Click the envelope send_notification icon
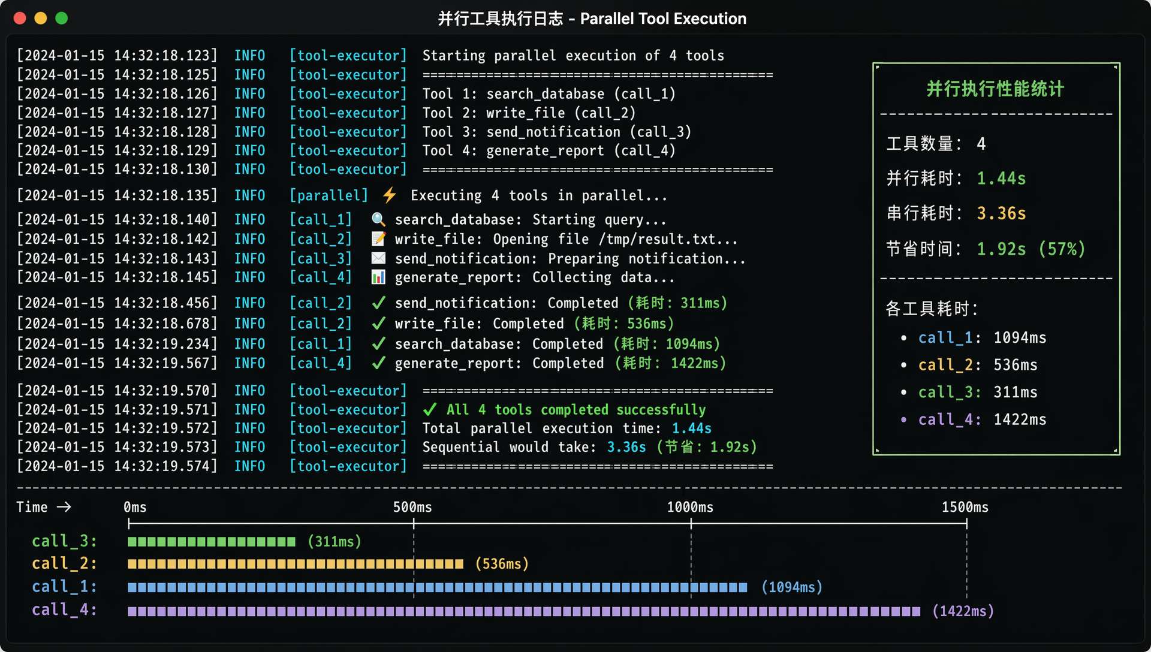The width and height of the screenshot is (1151, 652). coord(378,258)
